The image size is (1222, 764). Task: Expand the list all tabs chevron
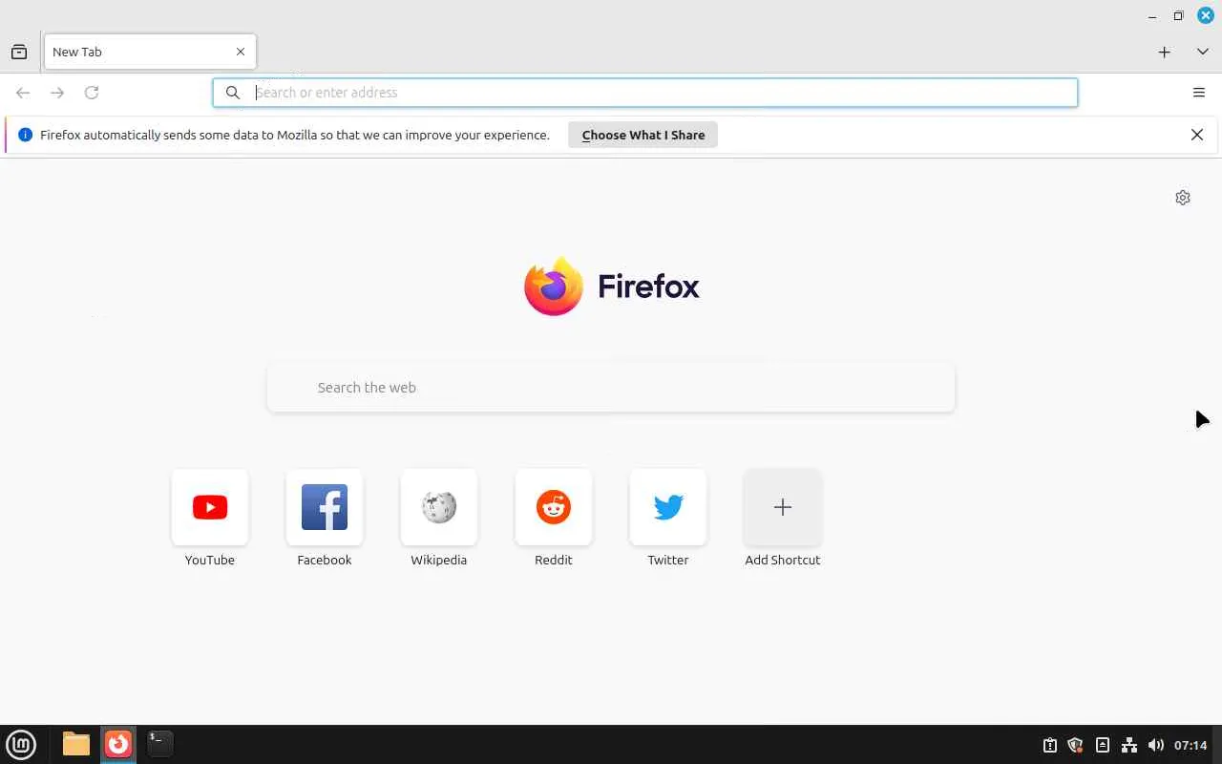[1203, 52]
